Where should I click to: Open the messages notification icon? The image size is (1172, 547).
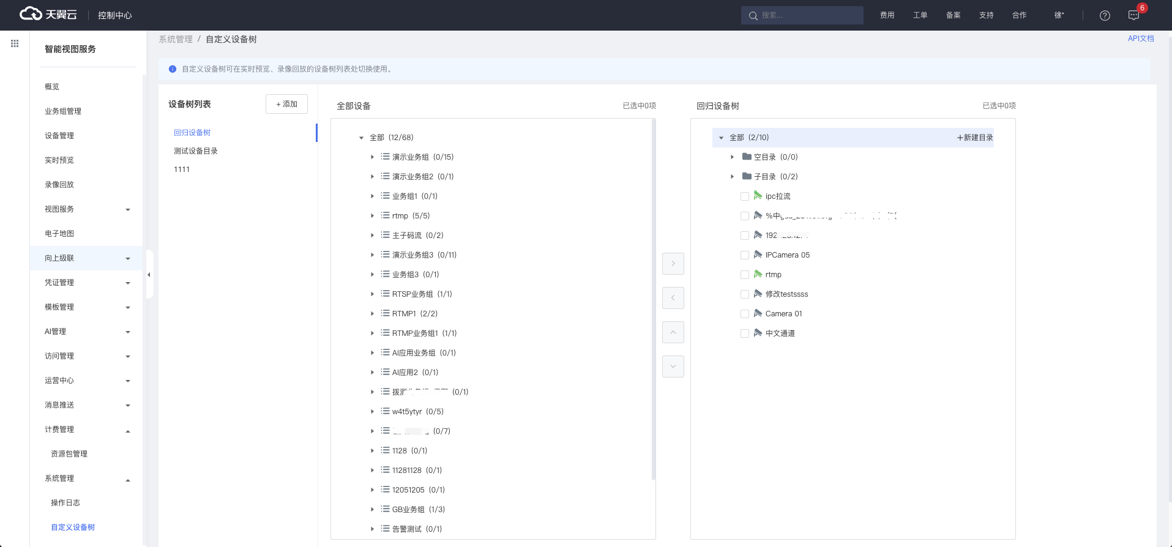pyautogui.click(x=1133, y=15)
